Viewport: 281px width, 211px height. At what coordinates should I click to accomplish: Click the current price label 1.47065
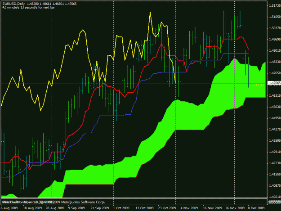275,83
